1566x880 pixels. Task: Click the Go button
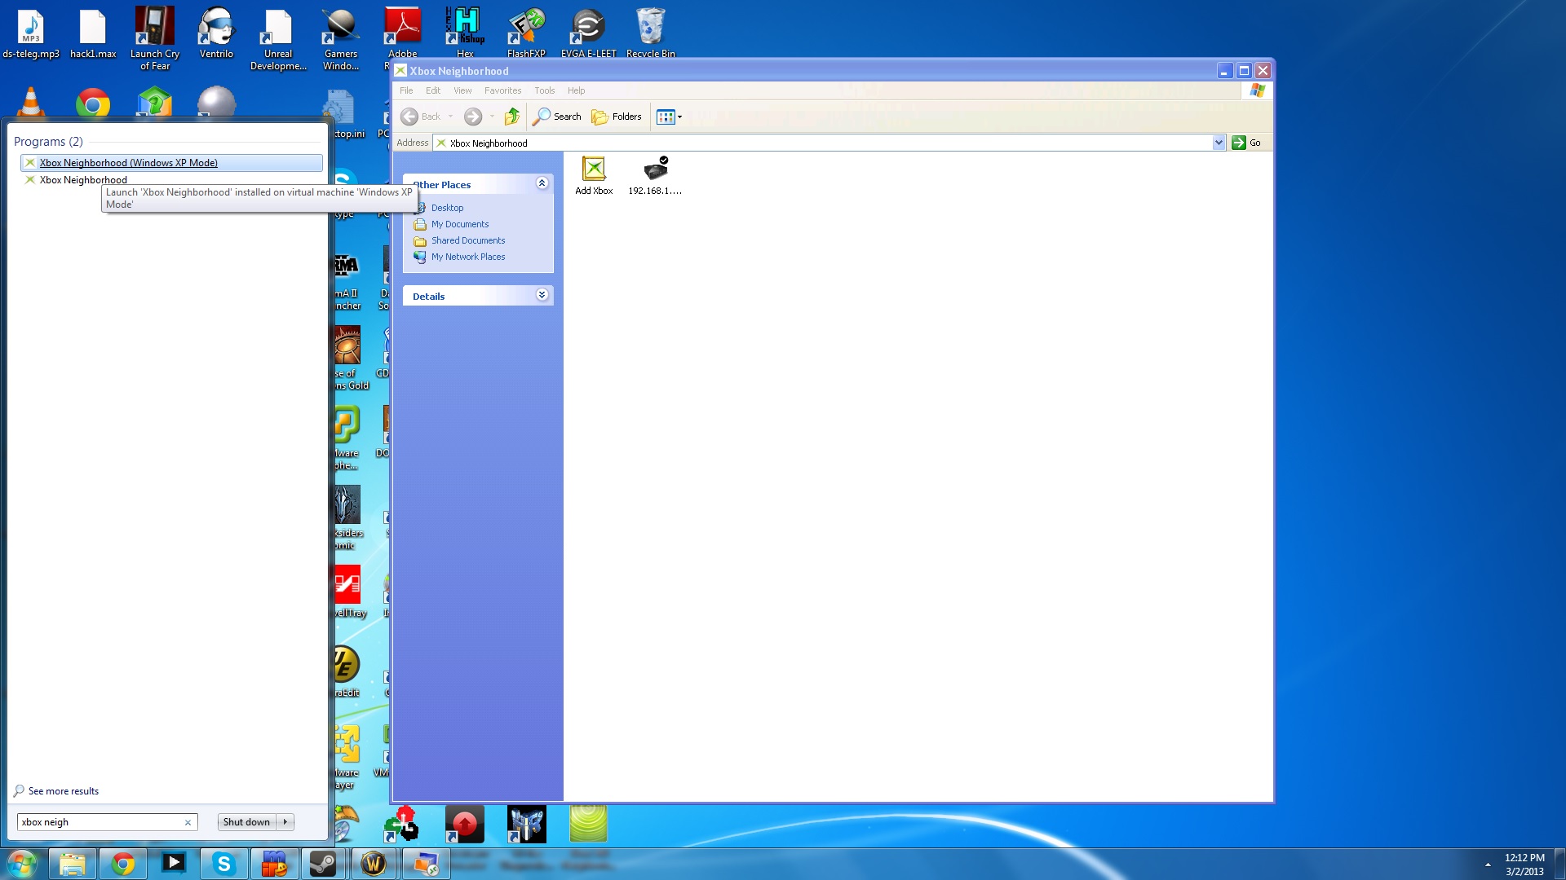[x=1247, y=143]
